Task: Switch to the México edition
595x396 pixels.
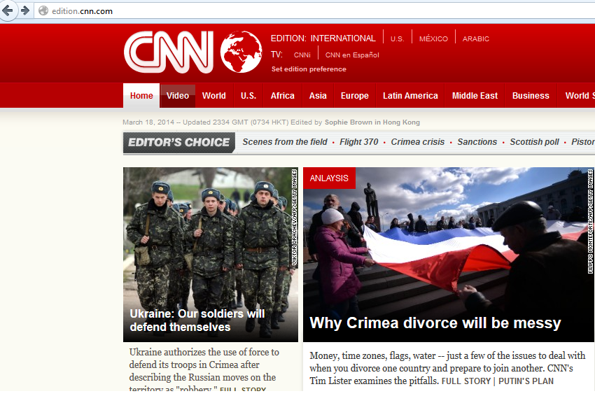Action: 433,39
